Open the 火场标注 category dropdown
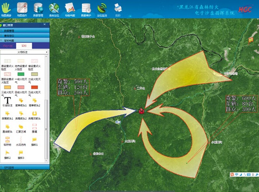259x192 pixels. (24, 52)
